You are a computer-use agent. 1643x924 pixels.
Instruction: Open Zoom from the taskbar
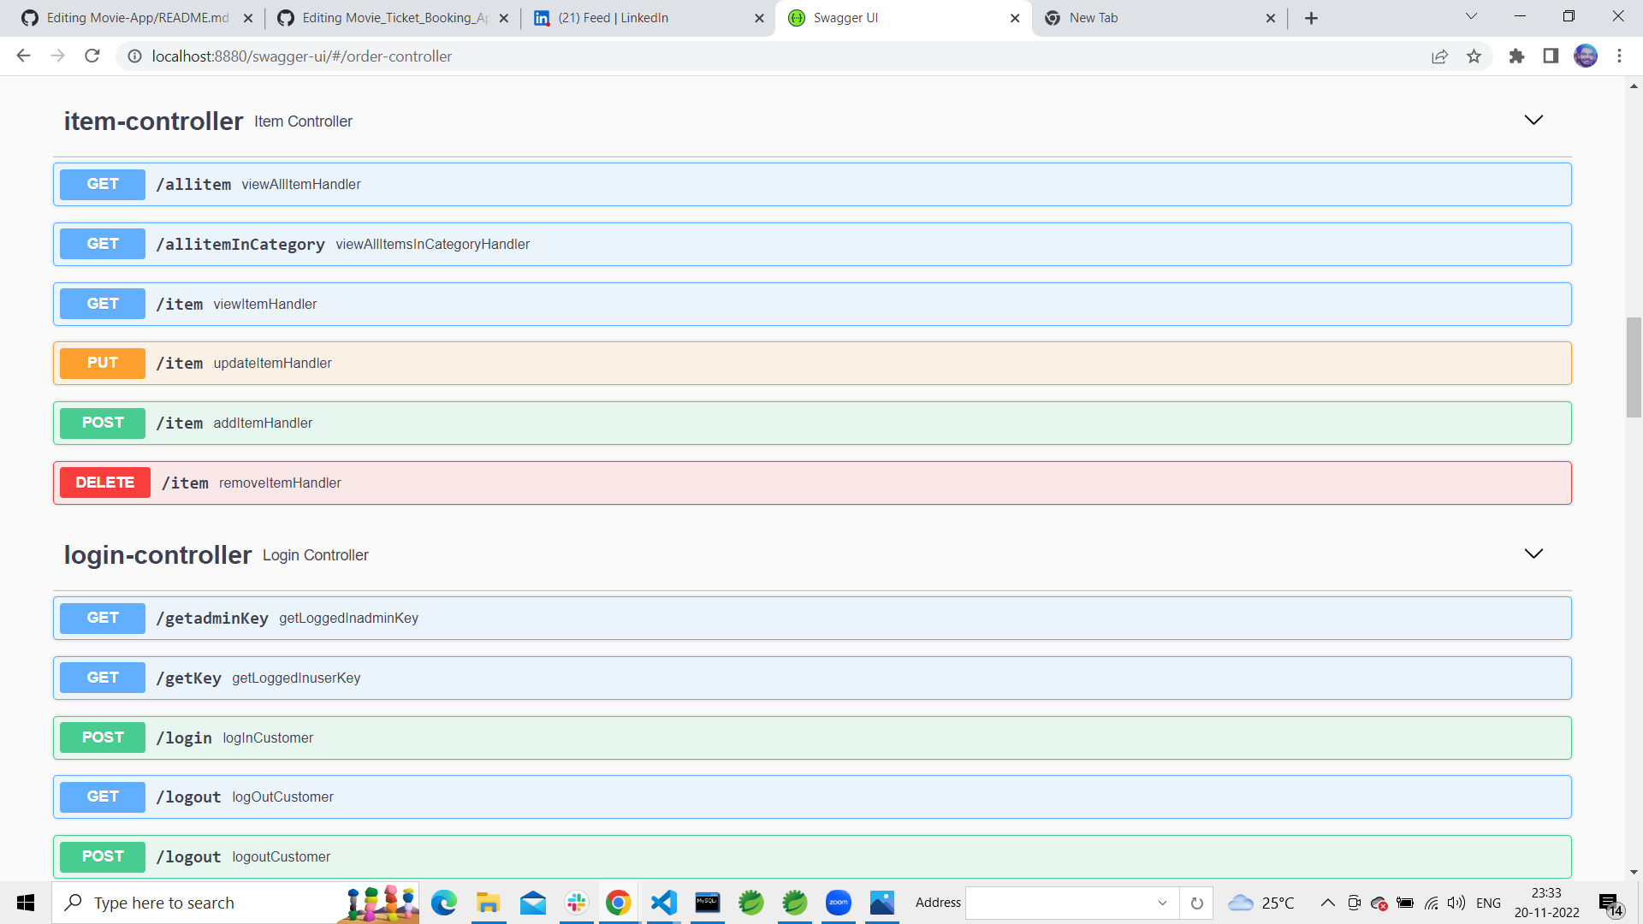coord(838,903)
